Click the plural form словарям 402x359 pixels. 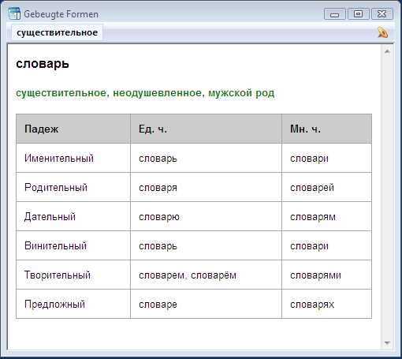click(x=313, y=217)
